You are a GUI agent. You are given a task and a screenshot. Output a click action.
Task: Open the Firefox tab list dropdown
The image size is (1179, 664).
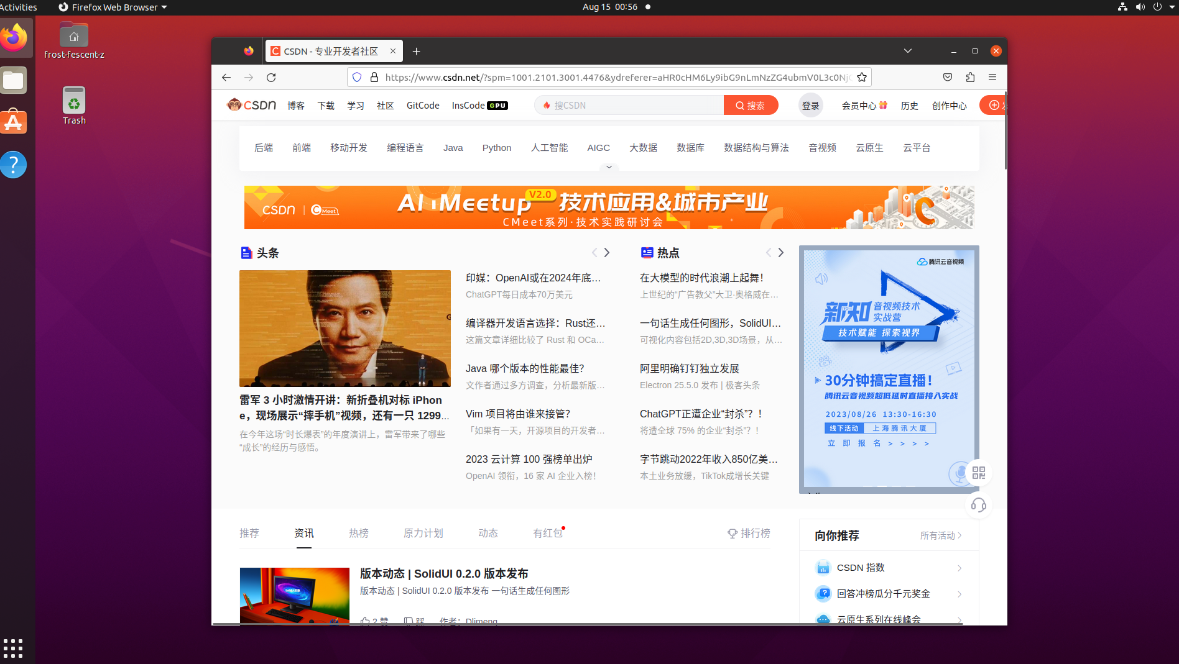pos(907,50)
